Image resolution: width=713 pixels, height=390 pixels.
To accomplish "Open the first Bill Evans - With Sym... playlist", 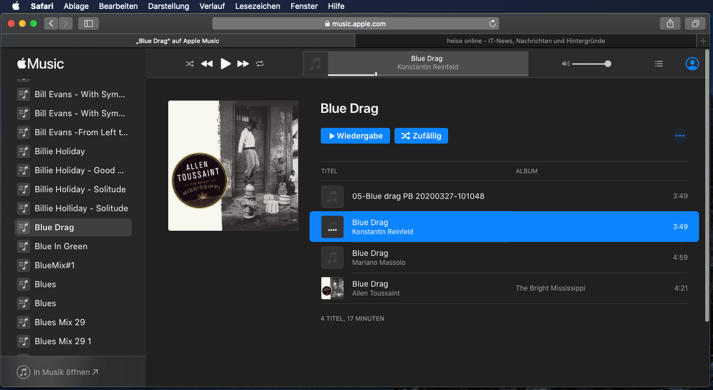I will pyautogui.click(x=73, y=94).
